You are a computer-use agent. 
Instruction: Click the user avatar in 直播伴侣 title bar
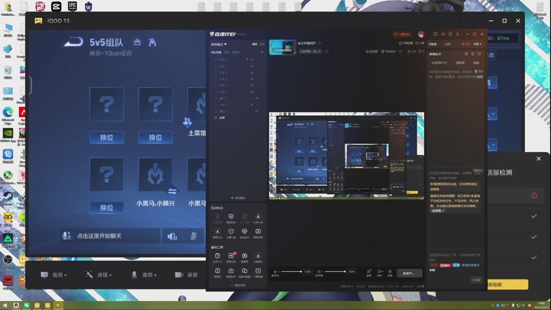(x=421, y=34)
